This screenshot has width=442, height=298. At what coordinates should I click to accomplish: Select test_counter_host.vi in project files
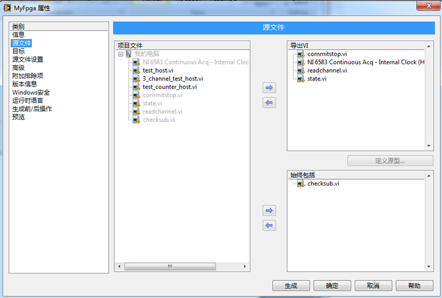[x=170, y=87]
